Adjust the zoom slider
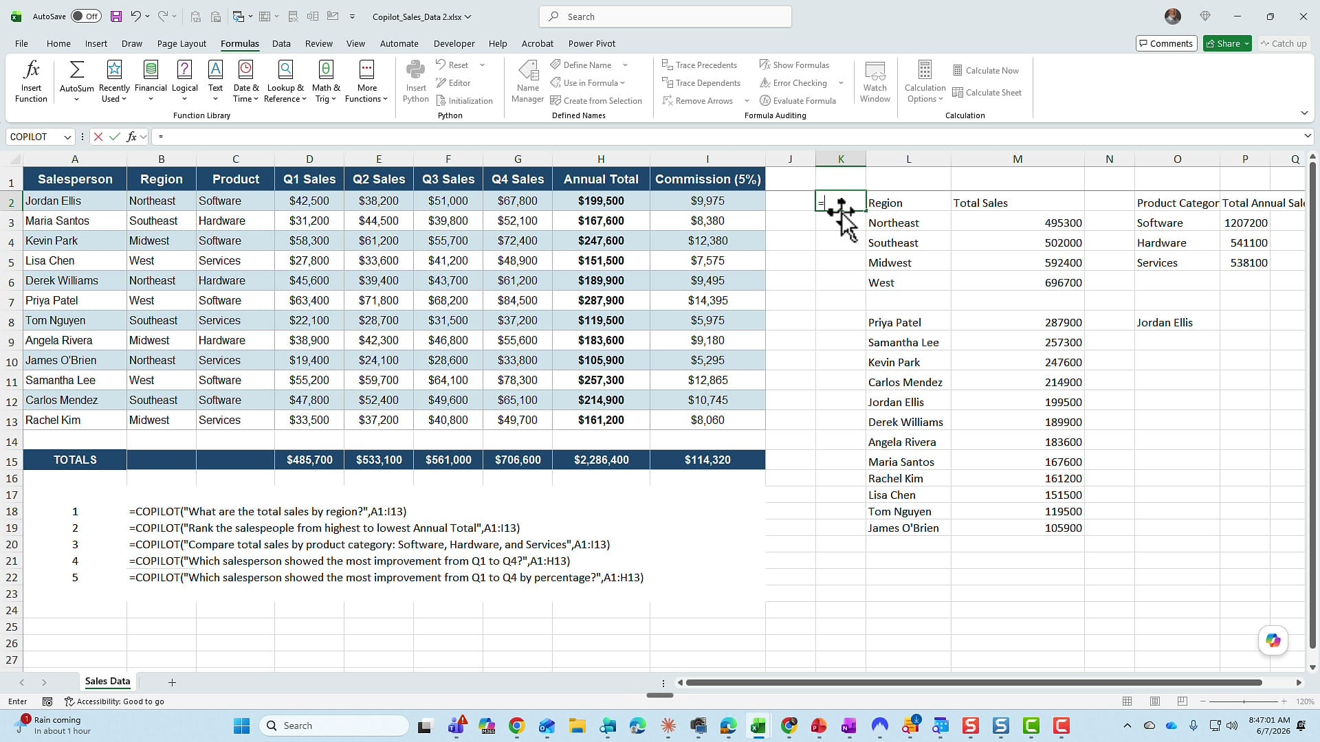 pyautogui.click(x=1244, y=701)
